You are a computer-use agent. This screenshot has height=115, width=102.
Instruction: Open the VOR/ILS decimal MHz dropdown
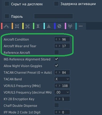coord(62,92)
